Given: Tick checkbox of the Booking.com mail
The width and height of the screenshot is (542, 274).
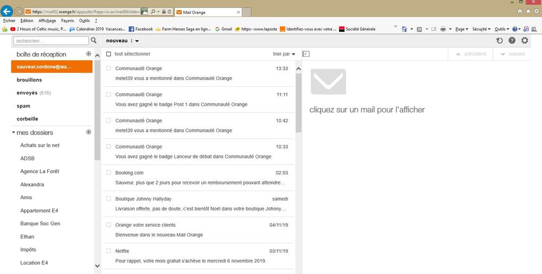Looking at the screenshot, I should (x=109, y=173).
